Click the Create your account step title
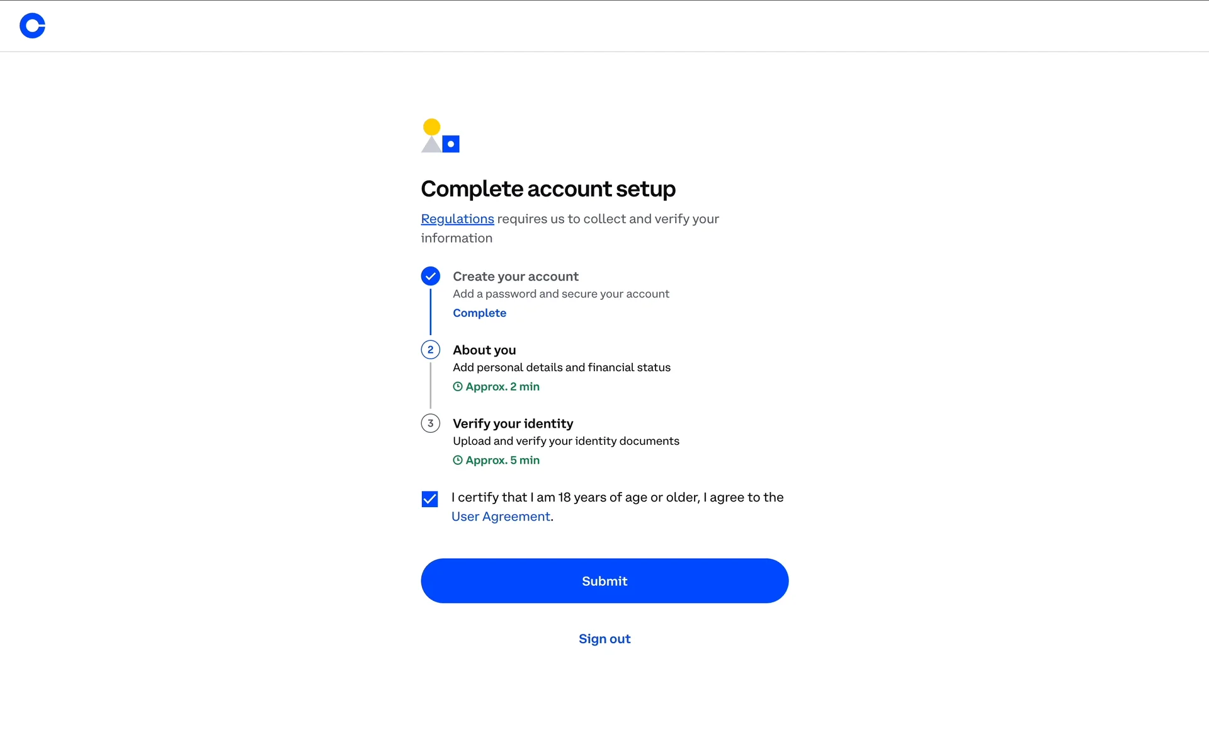The image size is (1209, 756). (515, 277)
